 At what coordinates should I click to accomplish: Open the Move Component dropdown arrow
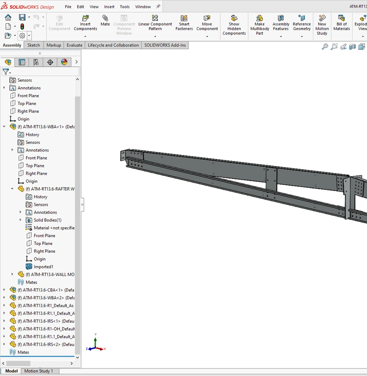(x=207, y=36)
